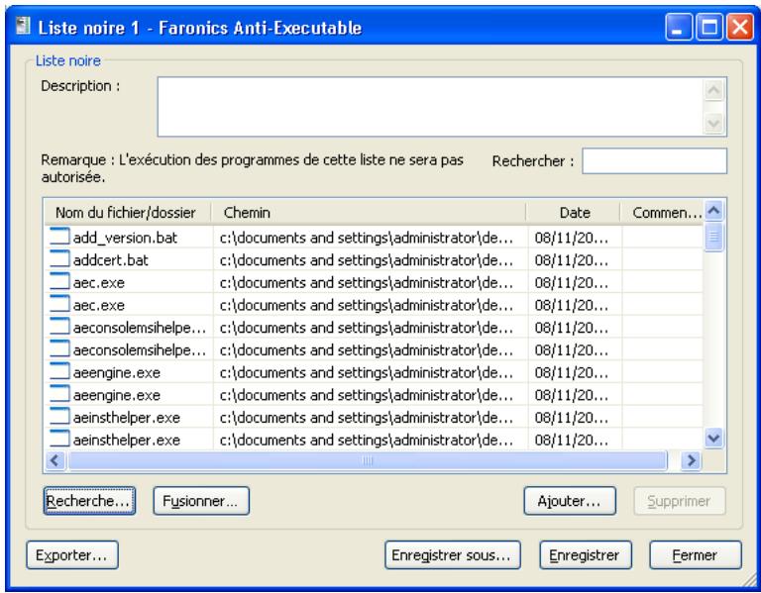Select the add_version.bat file name
Screen dimensions: 761x593
(x=125, y=238)
